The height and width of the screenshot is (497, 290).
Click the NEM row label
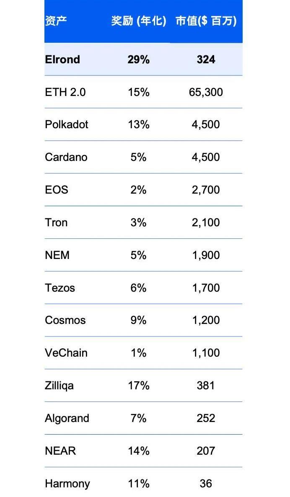click(57, 255)
